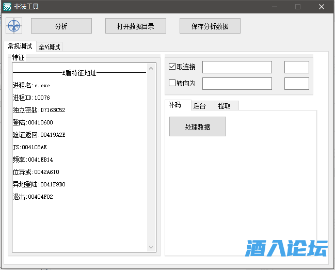Open the 后台 tab
The width and height of the screenshot is (335, 270).
tap(200, 106)
